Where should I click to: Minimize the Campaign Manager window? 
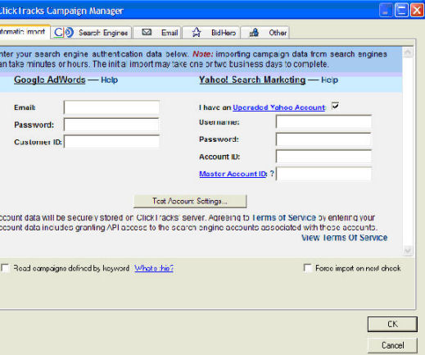(x=386, y=11)
